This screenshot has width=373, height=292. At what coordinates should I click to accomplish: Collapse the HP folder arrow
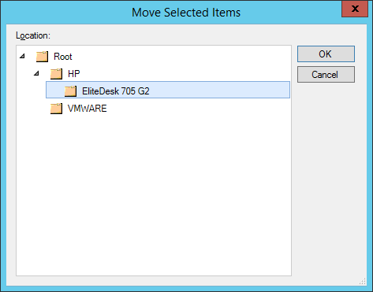(36, 73)
